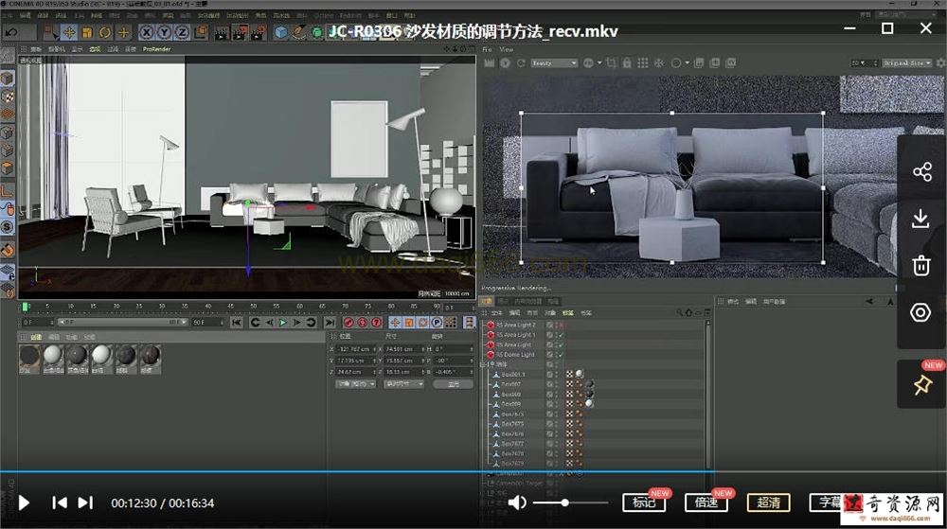Image resolution: width=947 pixels, height=529 pixels.
Task: Click the search icon in object manager
Action: coord(680,312)
